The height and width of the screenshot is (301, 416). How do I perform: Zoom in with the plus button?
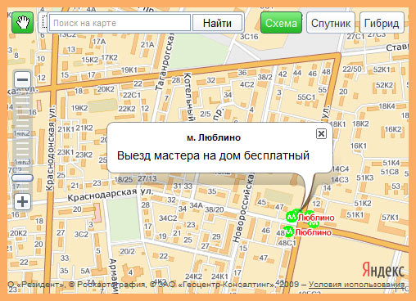point(23,202)
